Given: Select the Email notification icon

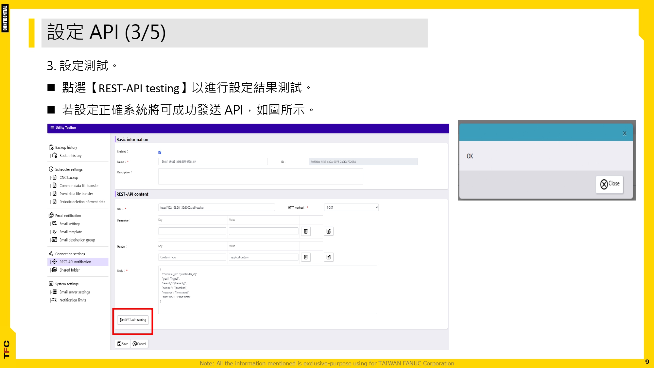Looking at the screenshot, I should [51, 215].
